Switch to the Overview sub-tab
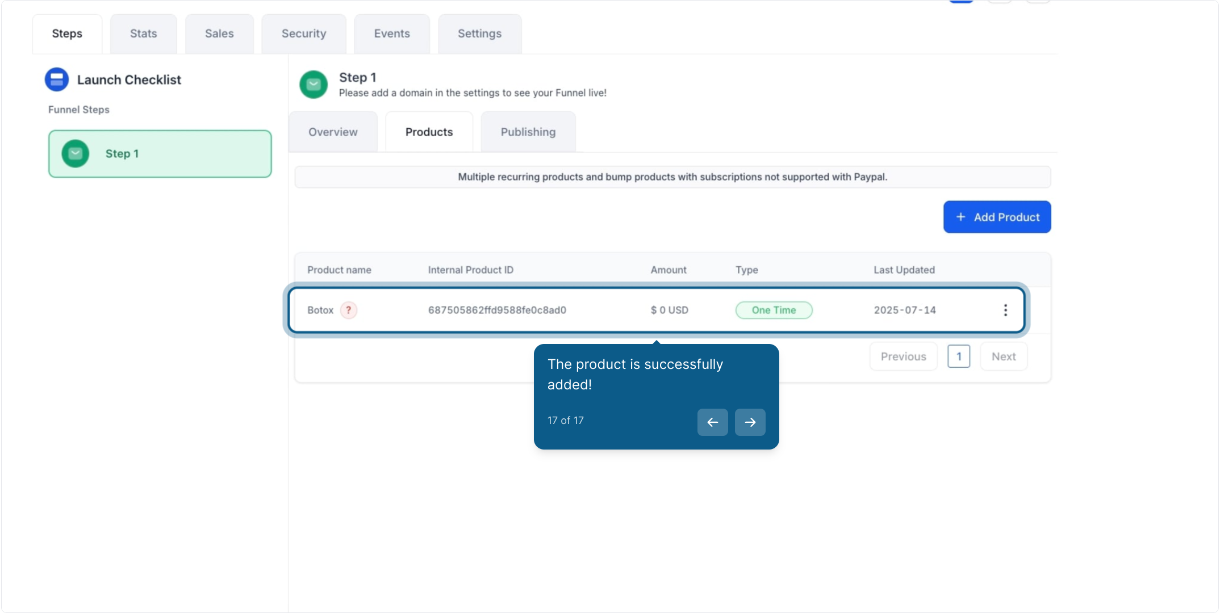 [333, 132]
